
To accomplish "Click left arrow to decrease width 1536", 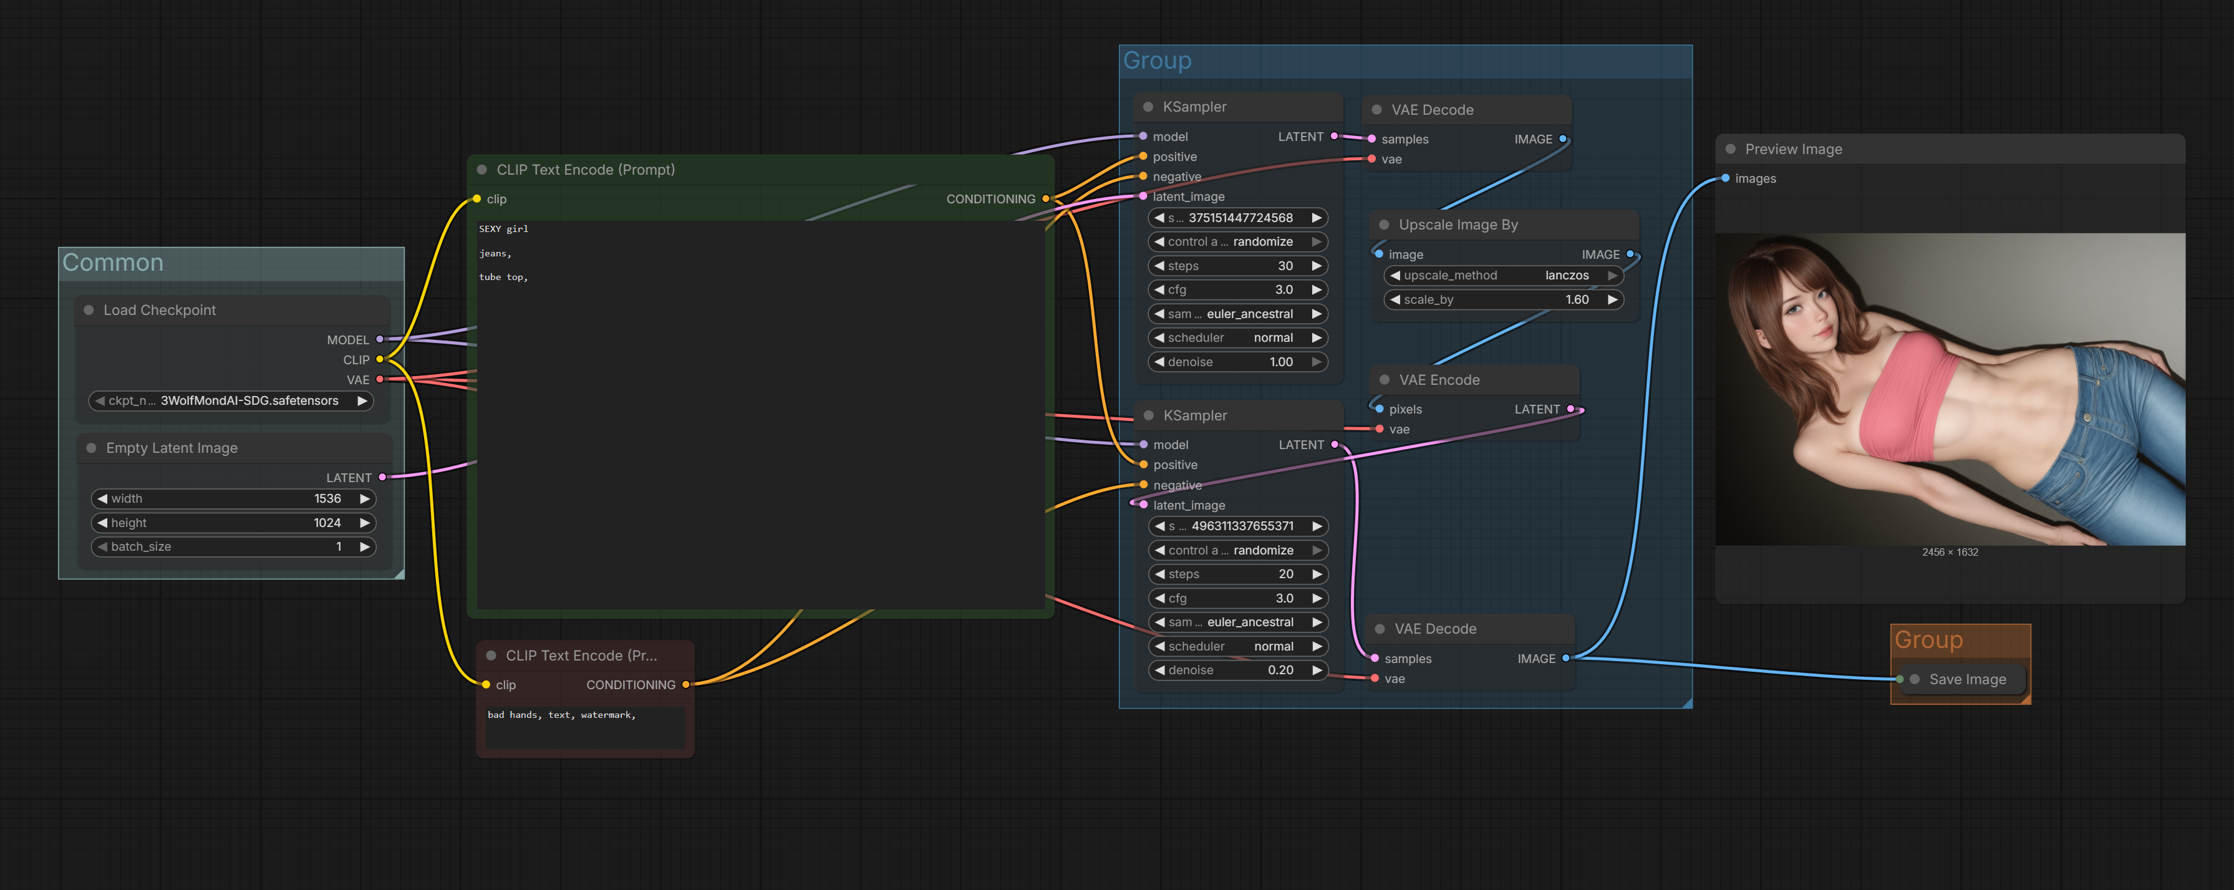I will click(x=102, y=499).
